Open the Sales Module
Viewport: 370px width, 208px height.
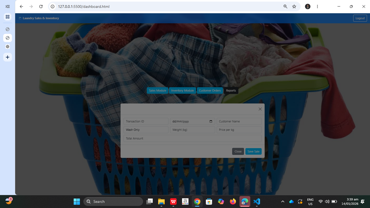coord(157,90)
